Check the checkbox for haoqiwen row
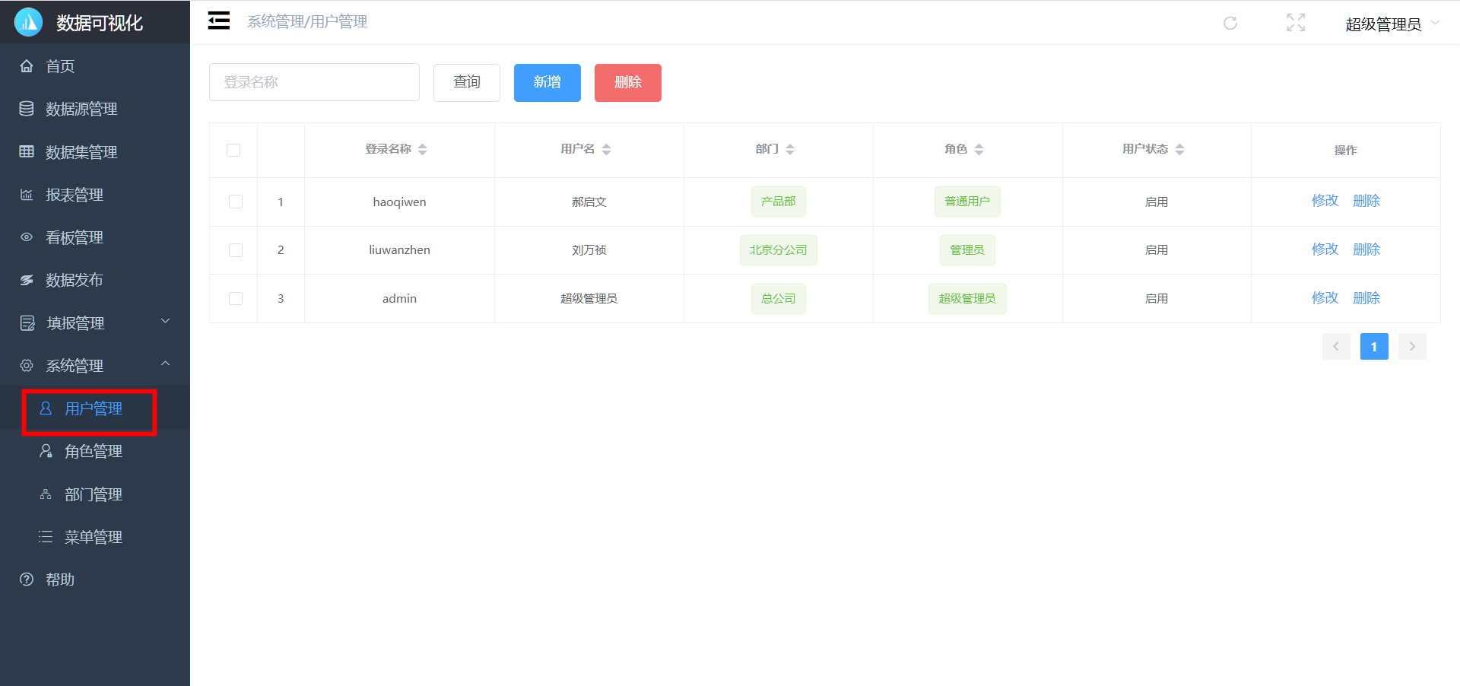The width and height of the screenshot is (1460, 686). point(236,202)
